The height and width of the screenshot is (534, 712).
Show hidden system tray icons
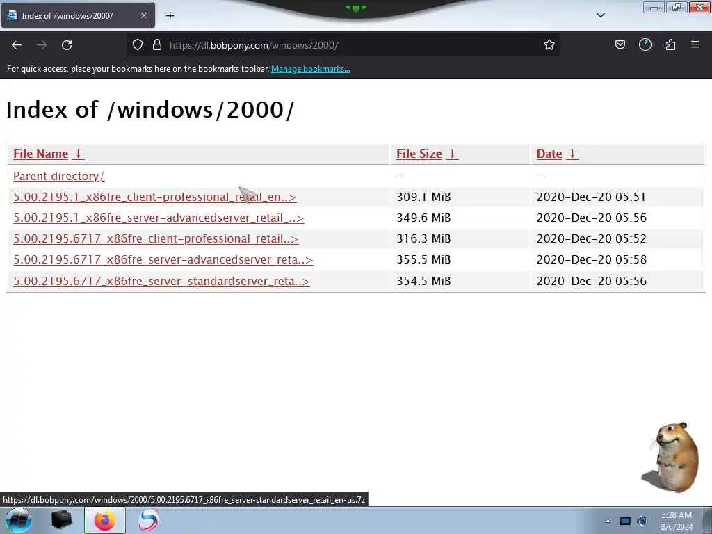coord(608,521)
